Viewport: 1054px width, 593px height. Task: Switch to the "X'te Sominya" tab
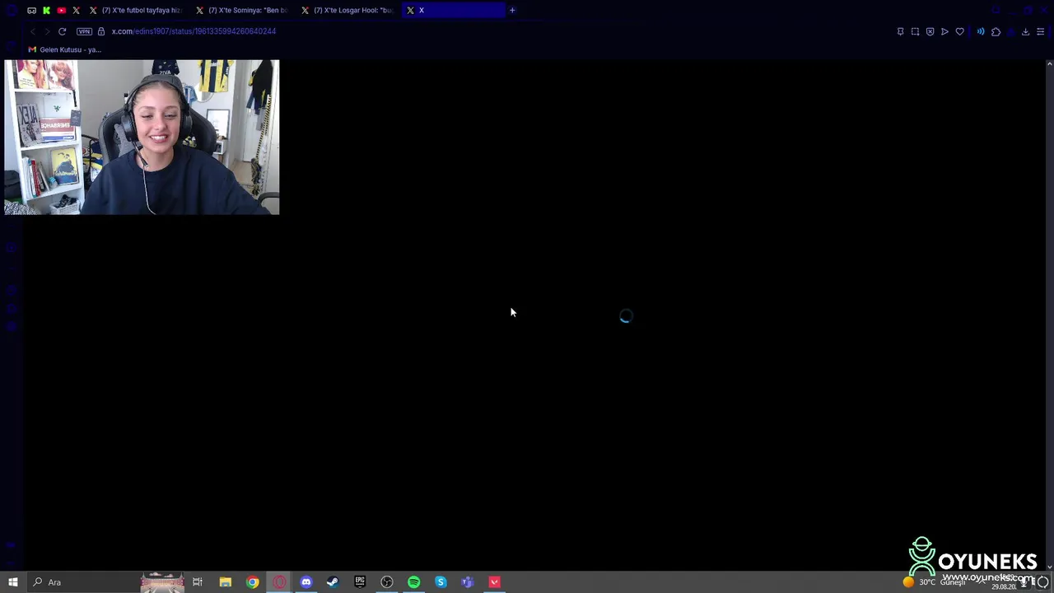click(x=243, y=11)
